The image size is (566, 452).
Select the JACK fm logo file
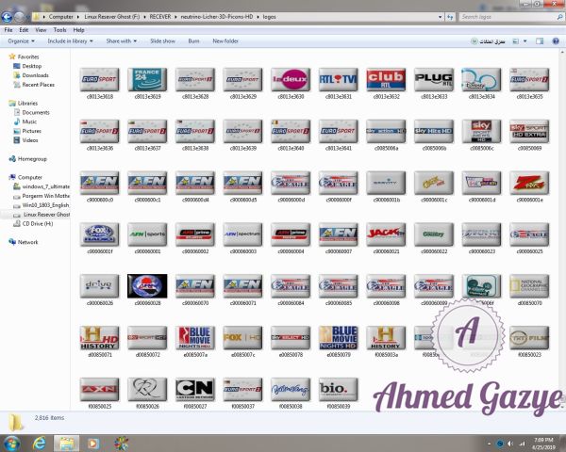tap(386, 234)
